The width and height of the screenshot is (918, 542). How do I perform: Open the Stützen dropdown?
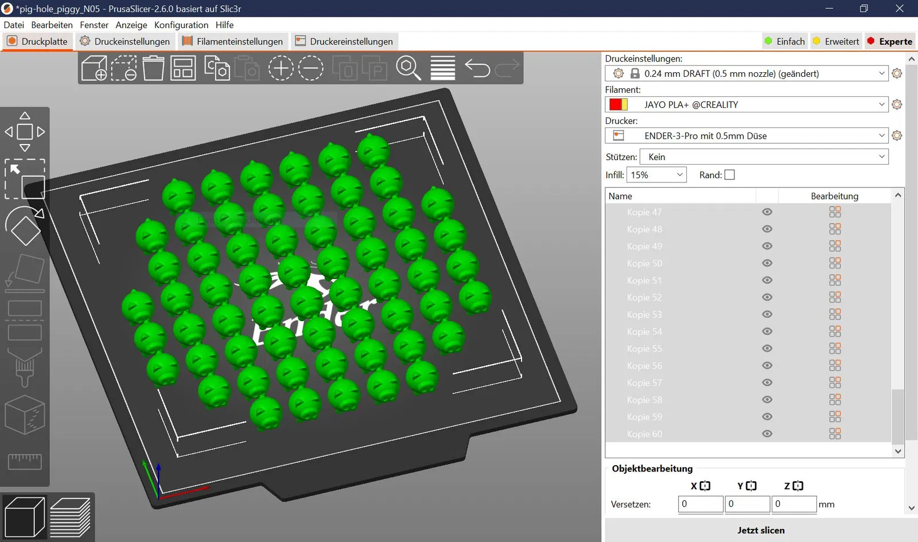click(764, 157)
